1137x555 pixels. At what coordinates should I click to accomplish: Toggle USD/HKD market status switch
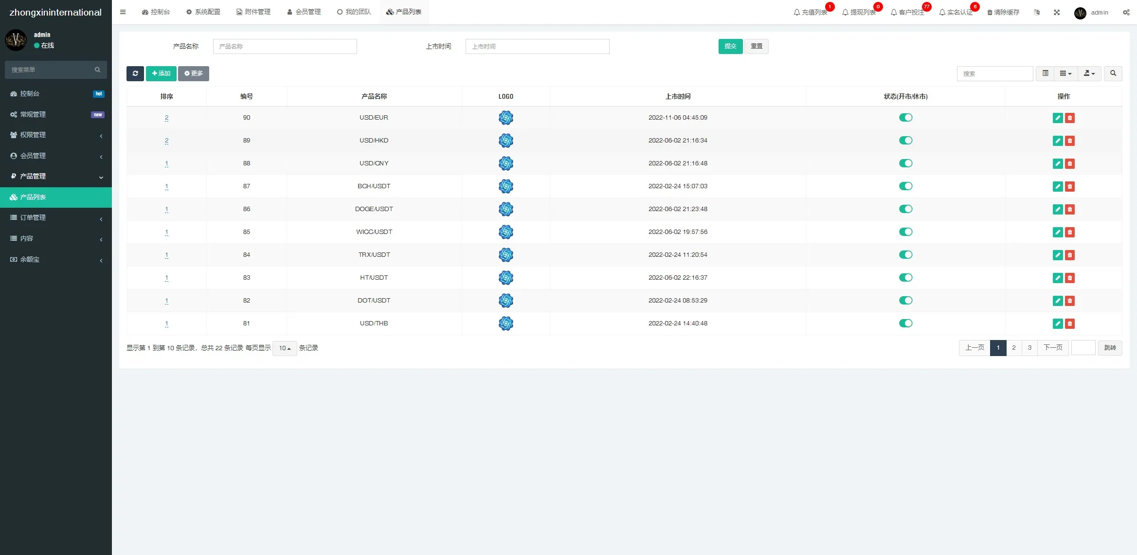click(x=905, y=141)
